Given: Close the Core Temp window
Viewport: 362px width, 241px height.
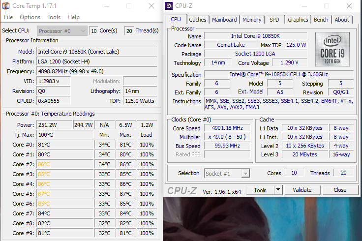Looking at the screenshot, I should 151,6.
